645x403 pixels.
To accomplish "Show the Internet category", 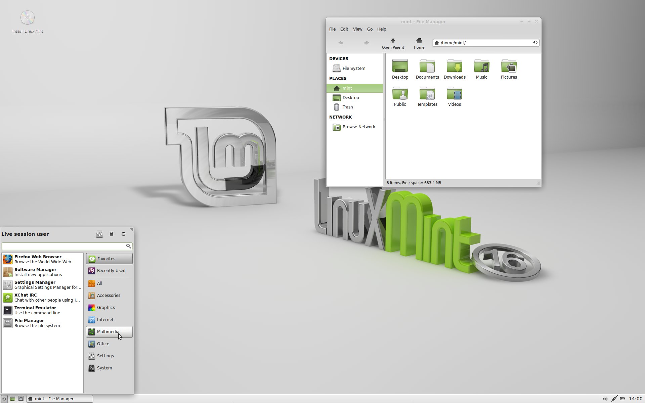I will (109, 320).
